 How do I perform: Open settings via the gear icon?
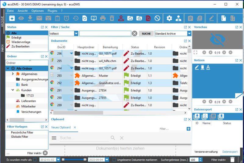pyautogui.click(x=169, y=18)
